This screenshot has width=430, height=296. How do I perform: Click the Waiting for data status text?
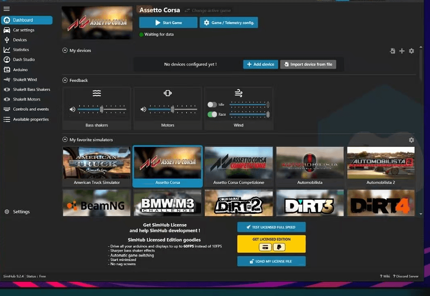pyautogui.click(x=159, y=34)
